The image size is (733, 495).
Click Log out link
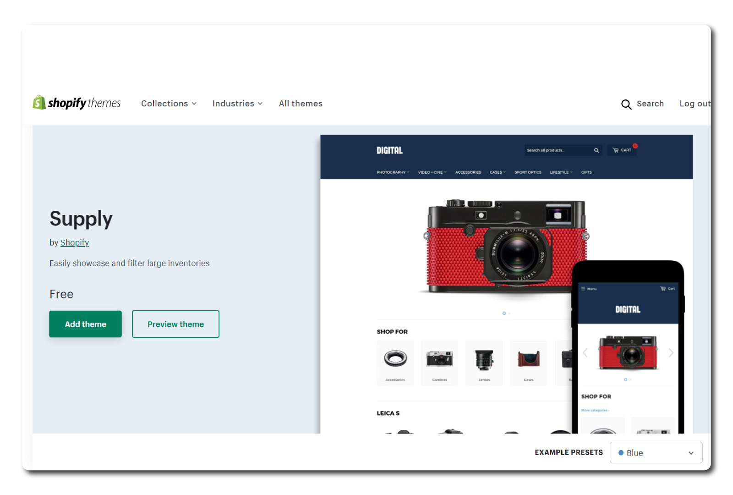click(695, 104)
